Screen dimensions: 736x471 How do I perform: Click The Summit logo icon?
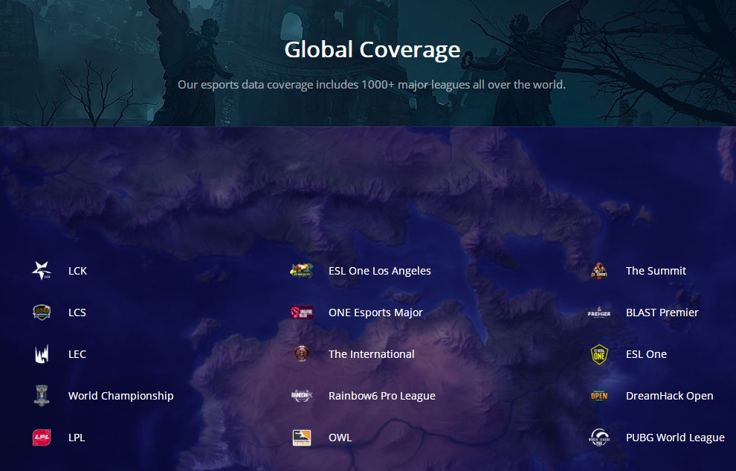[599, 271]
